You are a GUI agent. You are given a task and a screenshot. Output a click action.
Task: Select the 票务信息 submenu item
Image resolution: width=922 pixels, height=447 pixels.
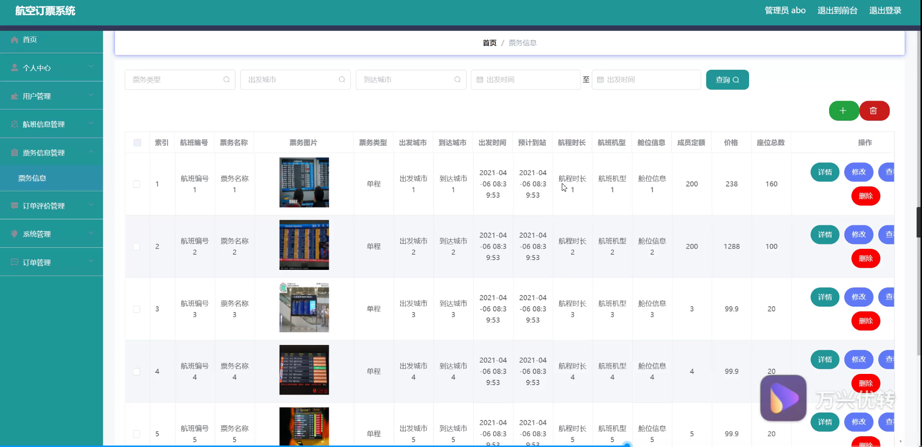[x=32, y=178]
